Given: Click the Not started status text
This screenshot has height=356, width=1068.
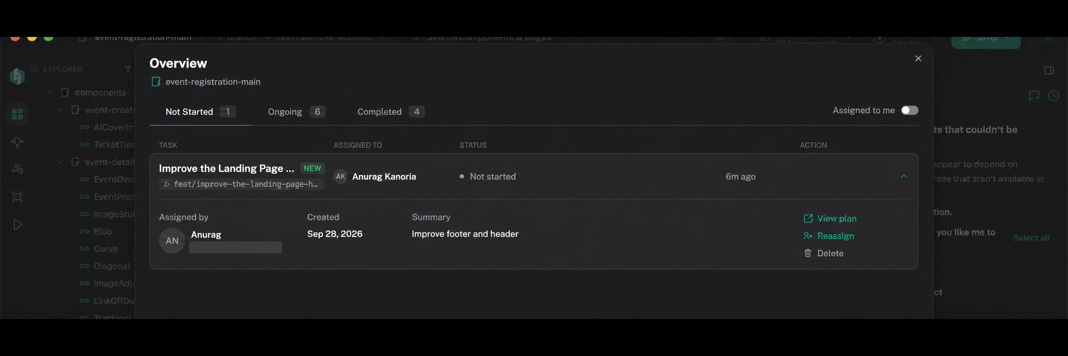Looking at the screenshot, I should (x=493, y=177).
